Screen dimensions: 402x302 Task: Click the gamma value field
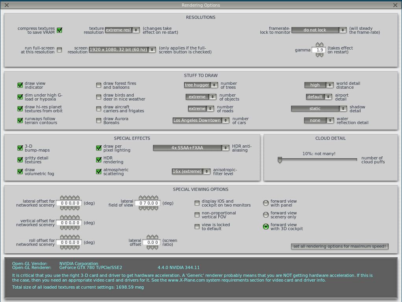[319, 50]
